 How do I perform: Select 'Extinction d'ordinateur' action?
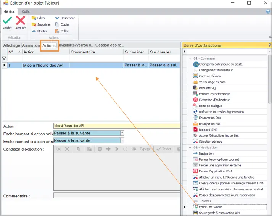click(x=230, y=100)
